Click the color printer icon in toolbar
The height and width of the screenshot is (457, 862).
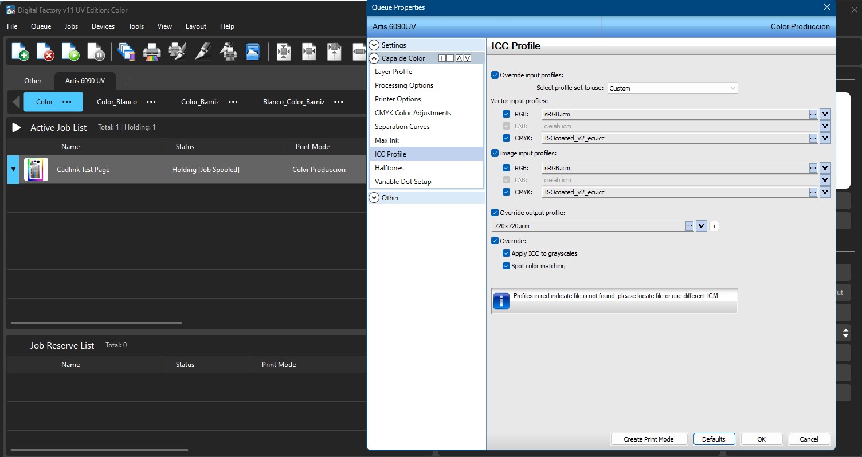click(x=152, y=52)
